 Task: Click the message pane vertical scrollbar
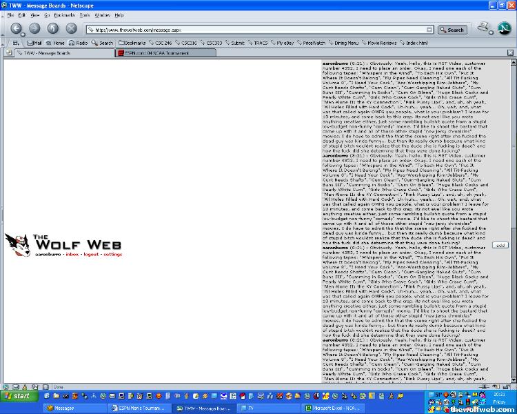click(x=512, y=207)
